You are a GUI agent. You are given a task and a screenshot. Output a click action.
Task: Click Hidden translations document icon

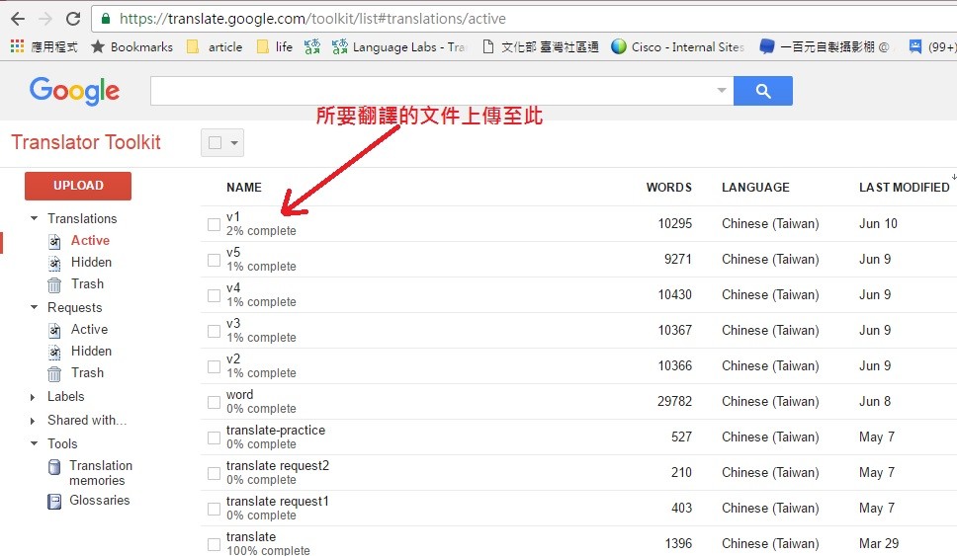coord(54,264)
